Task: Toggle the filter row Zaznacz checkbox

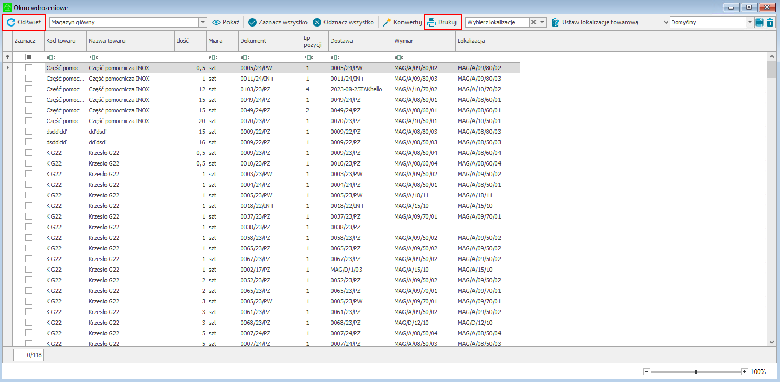Action: tap(29, 57)
